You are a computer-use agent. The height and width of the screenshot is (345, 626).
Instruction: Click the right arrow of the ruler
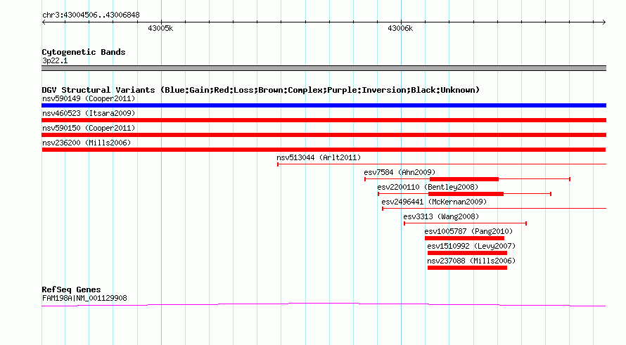tap(604, 22)
